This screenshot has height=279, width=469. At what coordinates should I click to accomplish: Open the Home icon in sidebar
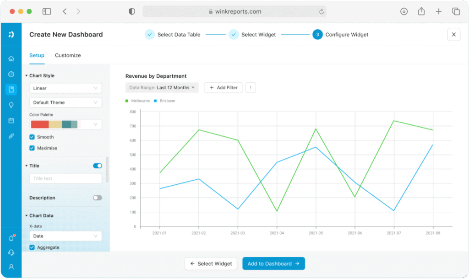[11, 59]
